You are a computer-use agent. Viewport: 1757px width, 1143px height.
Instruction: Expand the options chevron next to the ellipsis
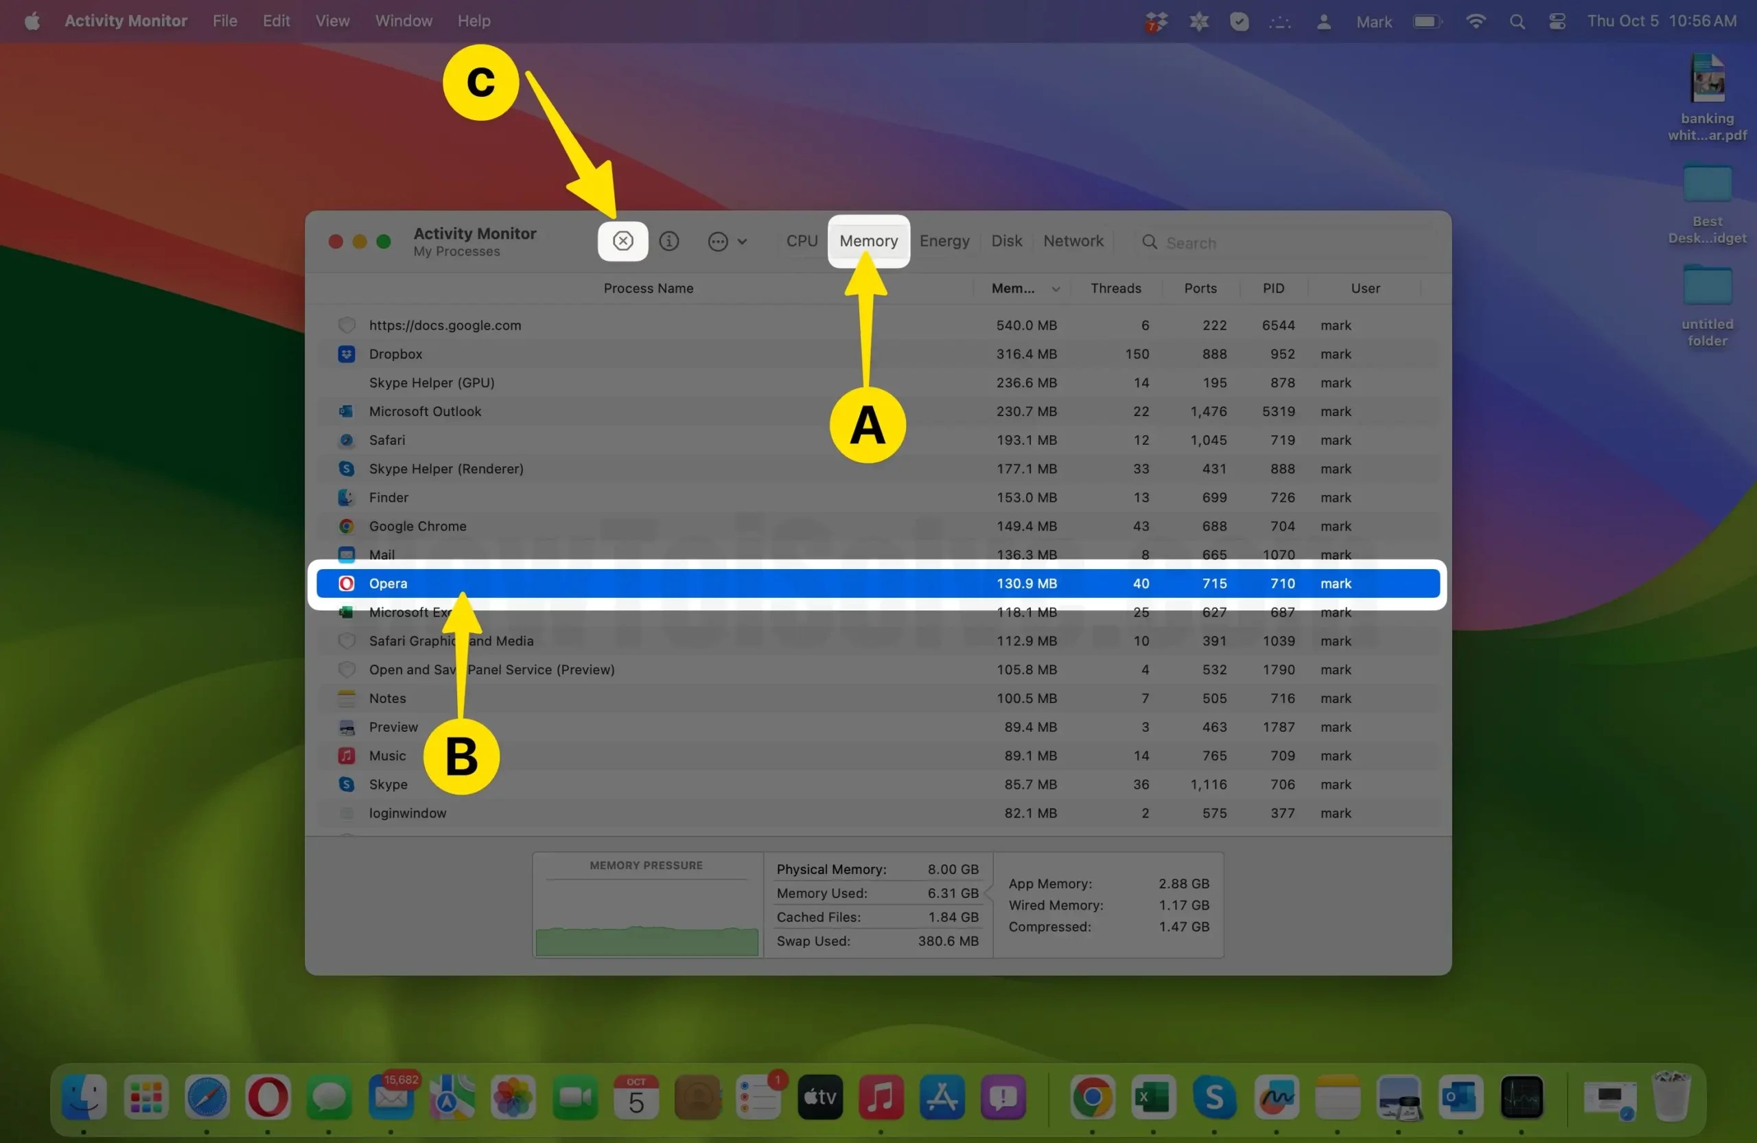[743, 241]
